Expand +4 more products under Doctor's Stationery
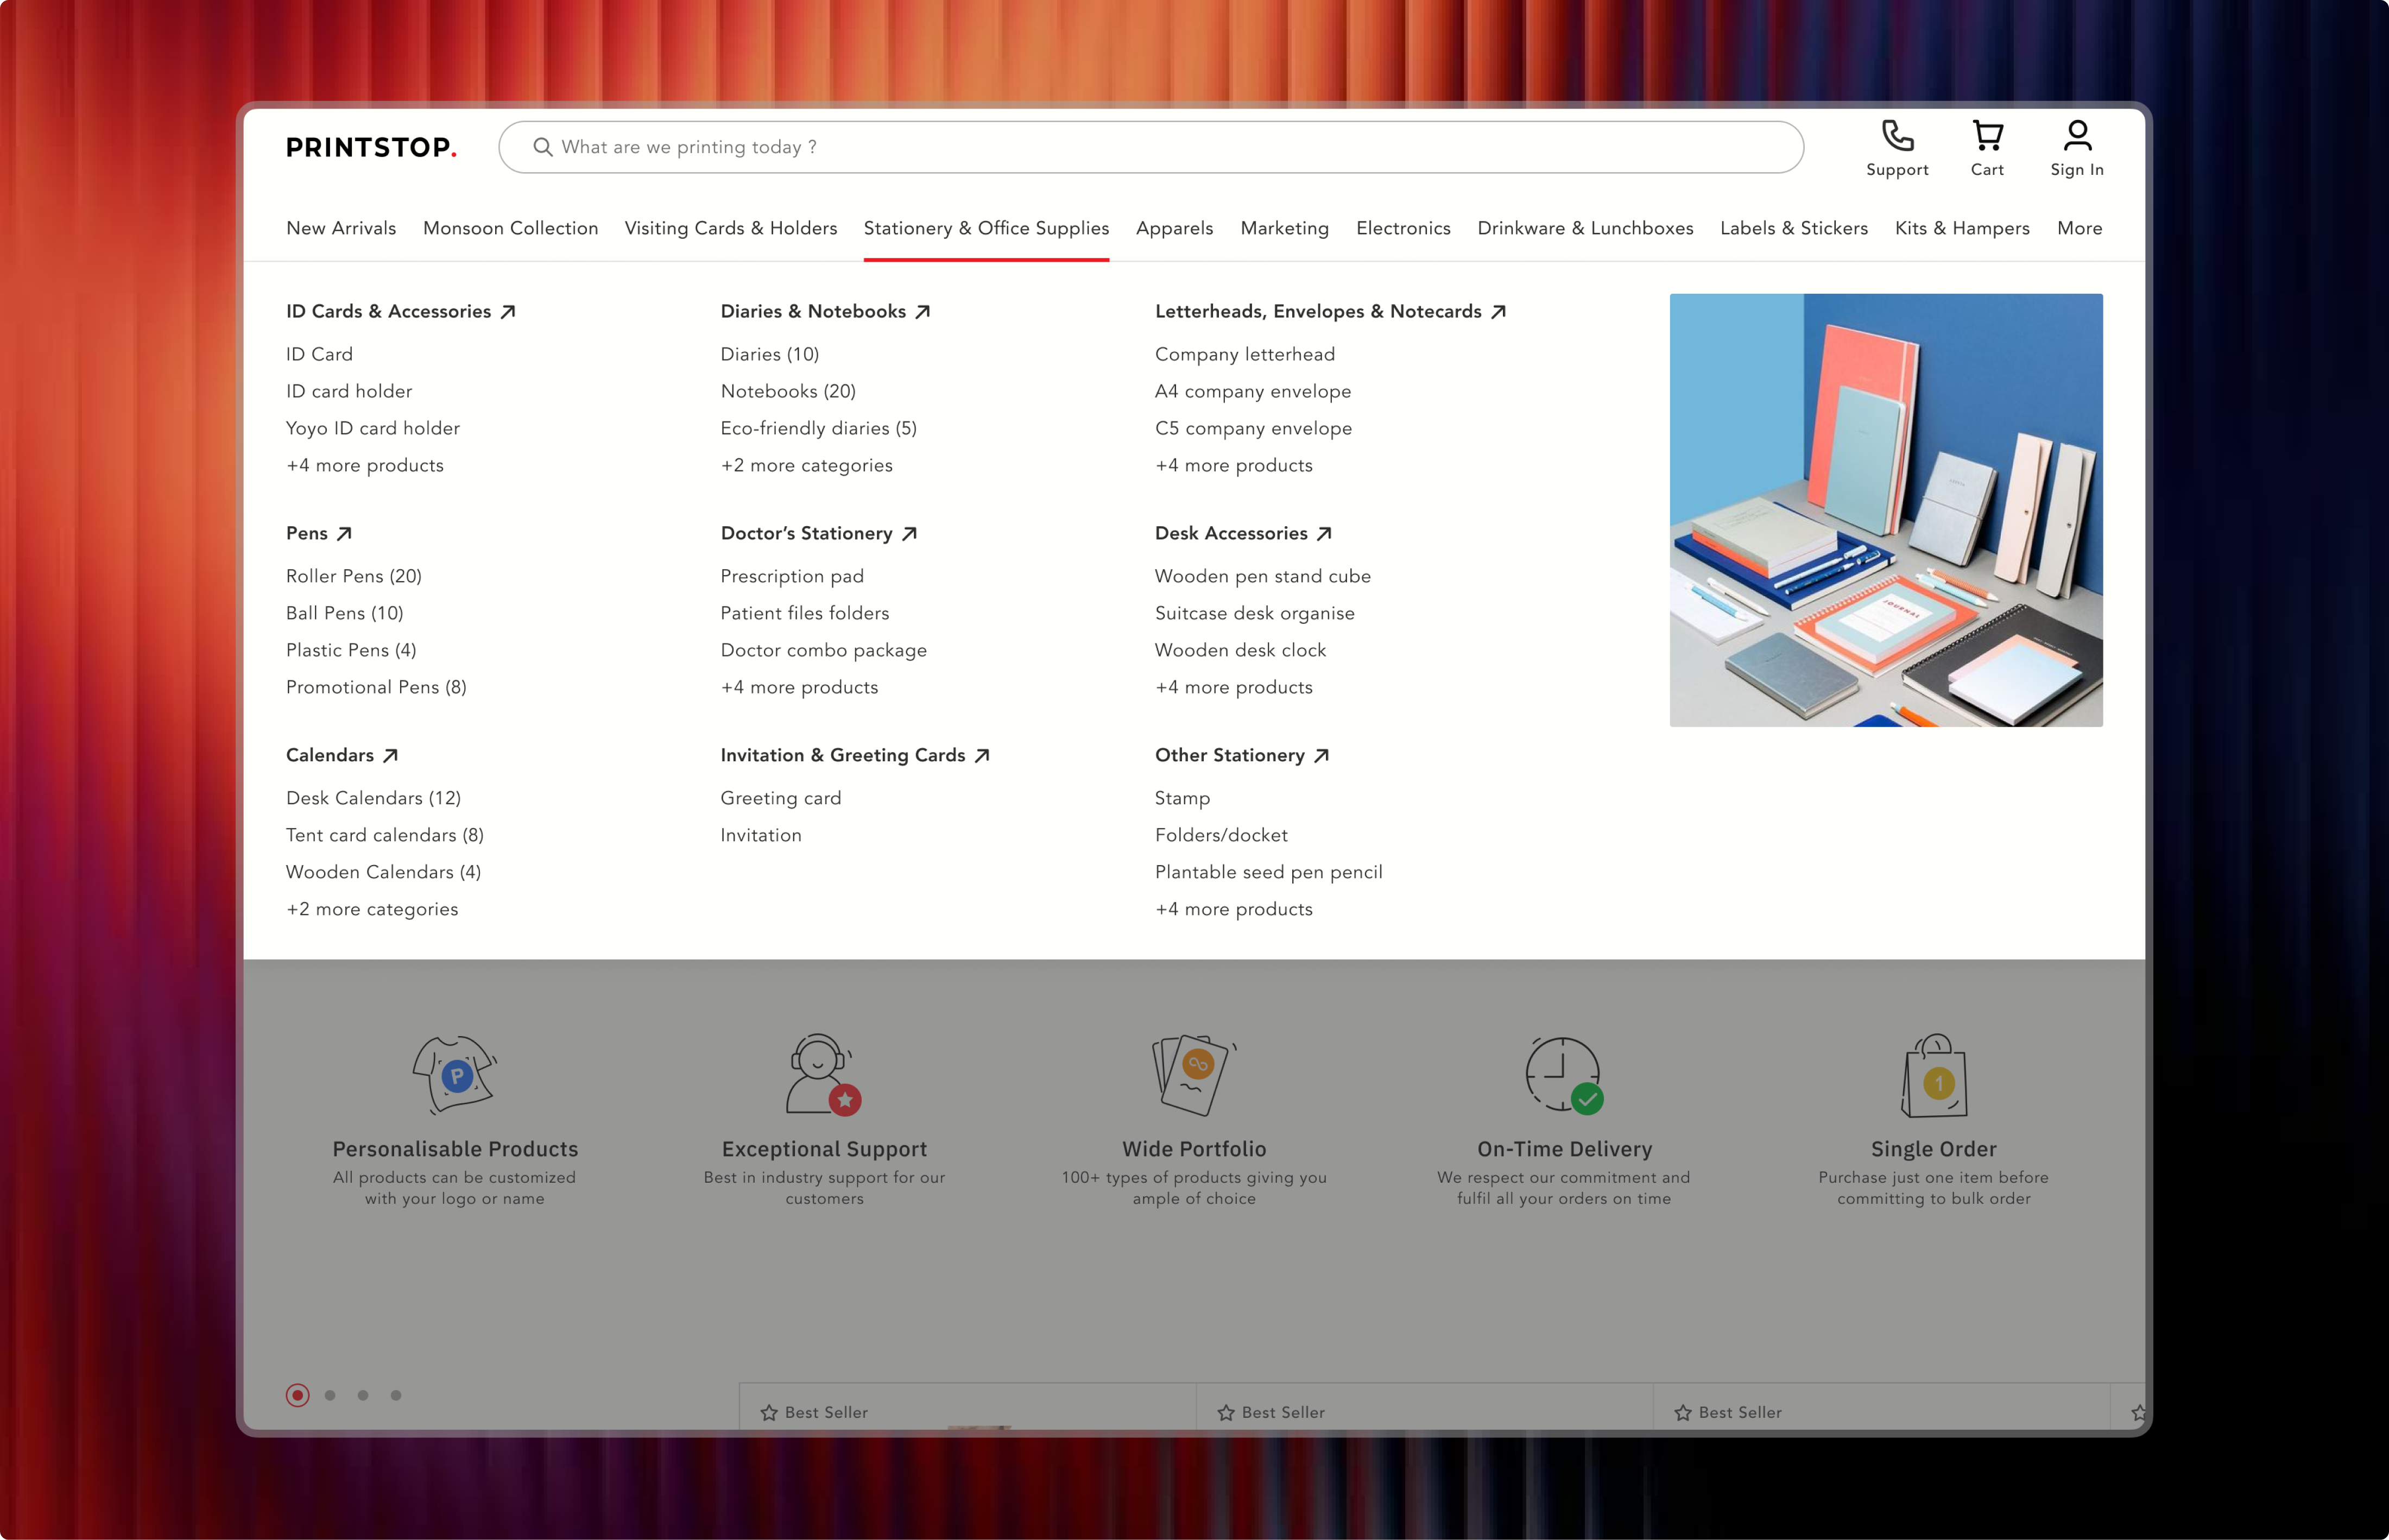The image size is (2389, 1540). (800, 688)
